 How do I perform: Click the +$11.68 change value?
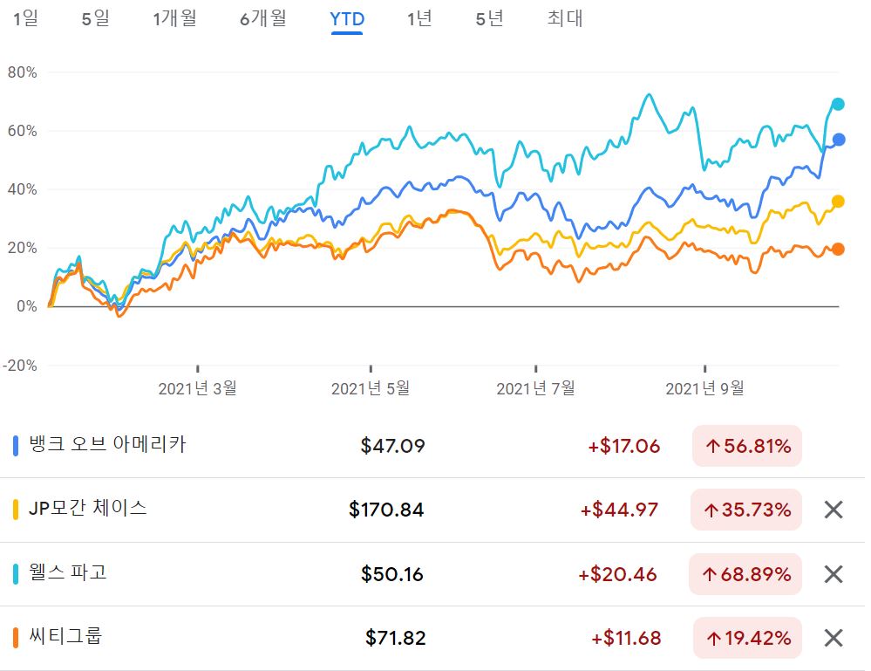click(x=626, y=638)
